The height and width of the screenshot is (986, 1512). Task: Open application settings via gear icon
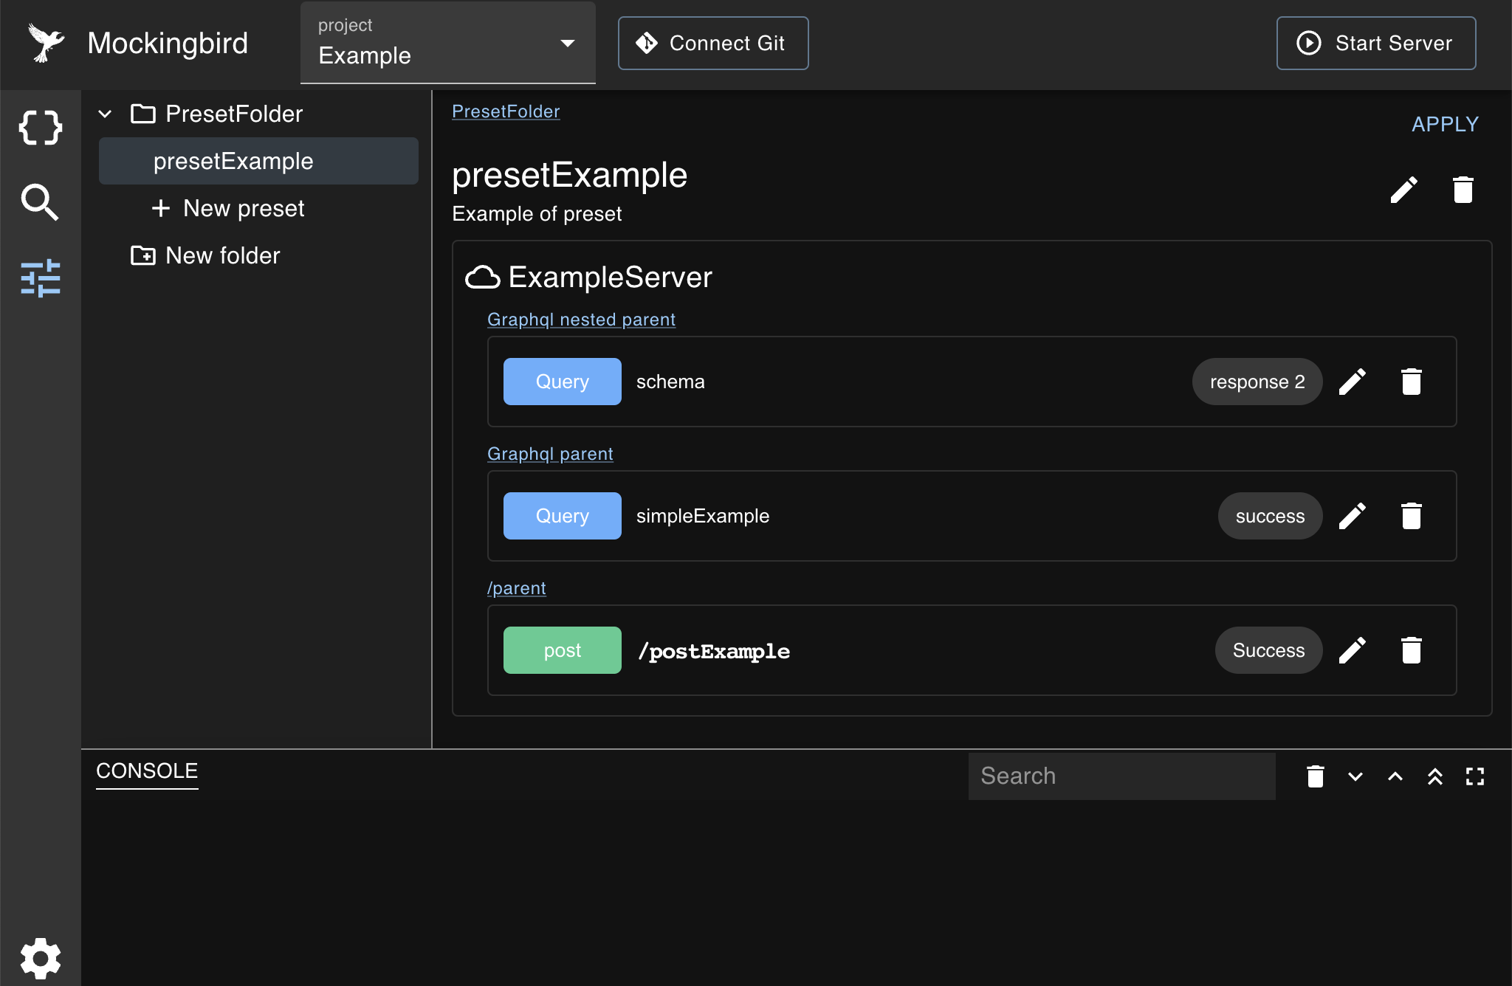point(41,958)
